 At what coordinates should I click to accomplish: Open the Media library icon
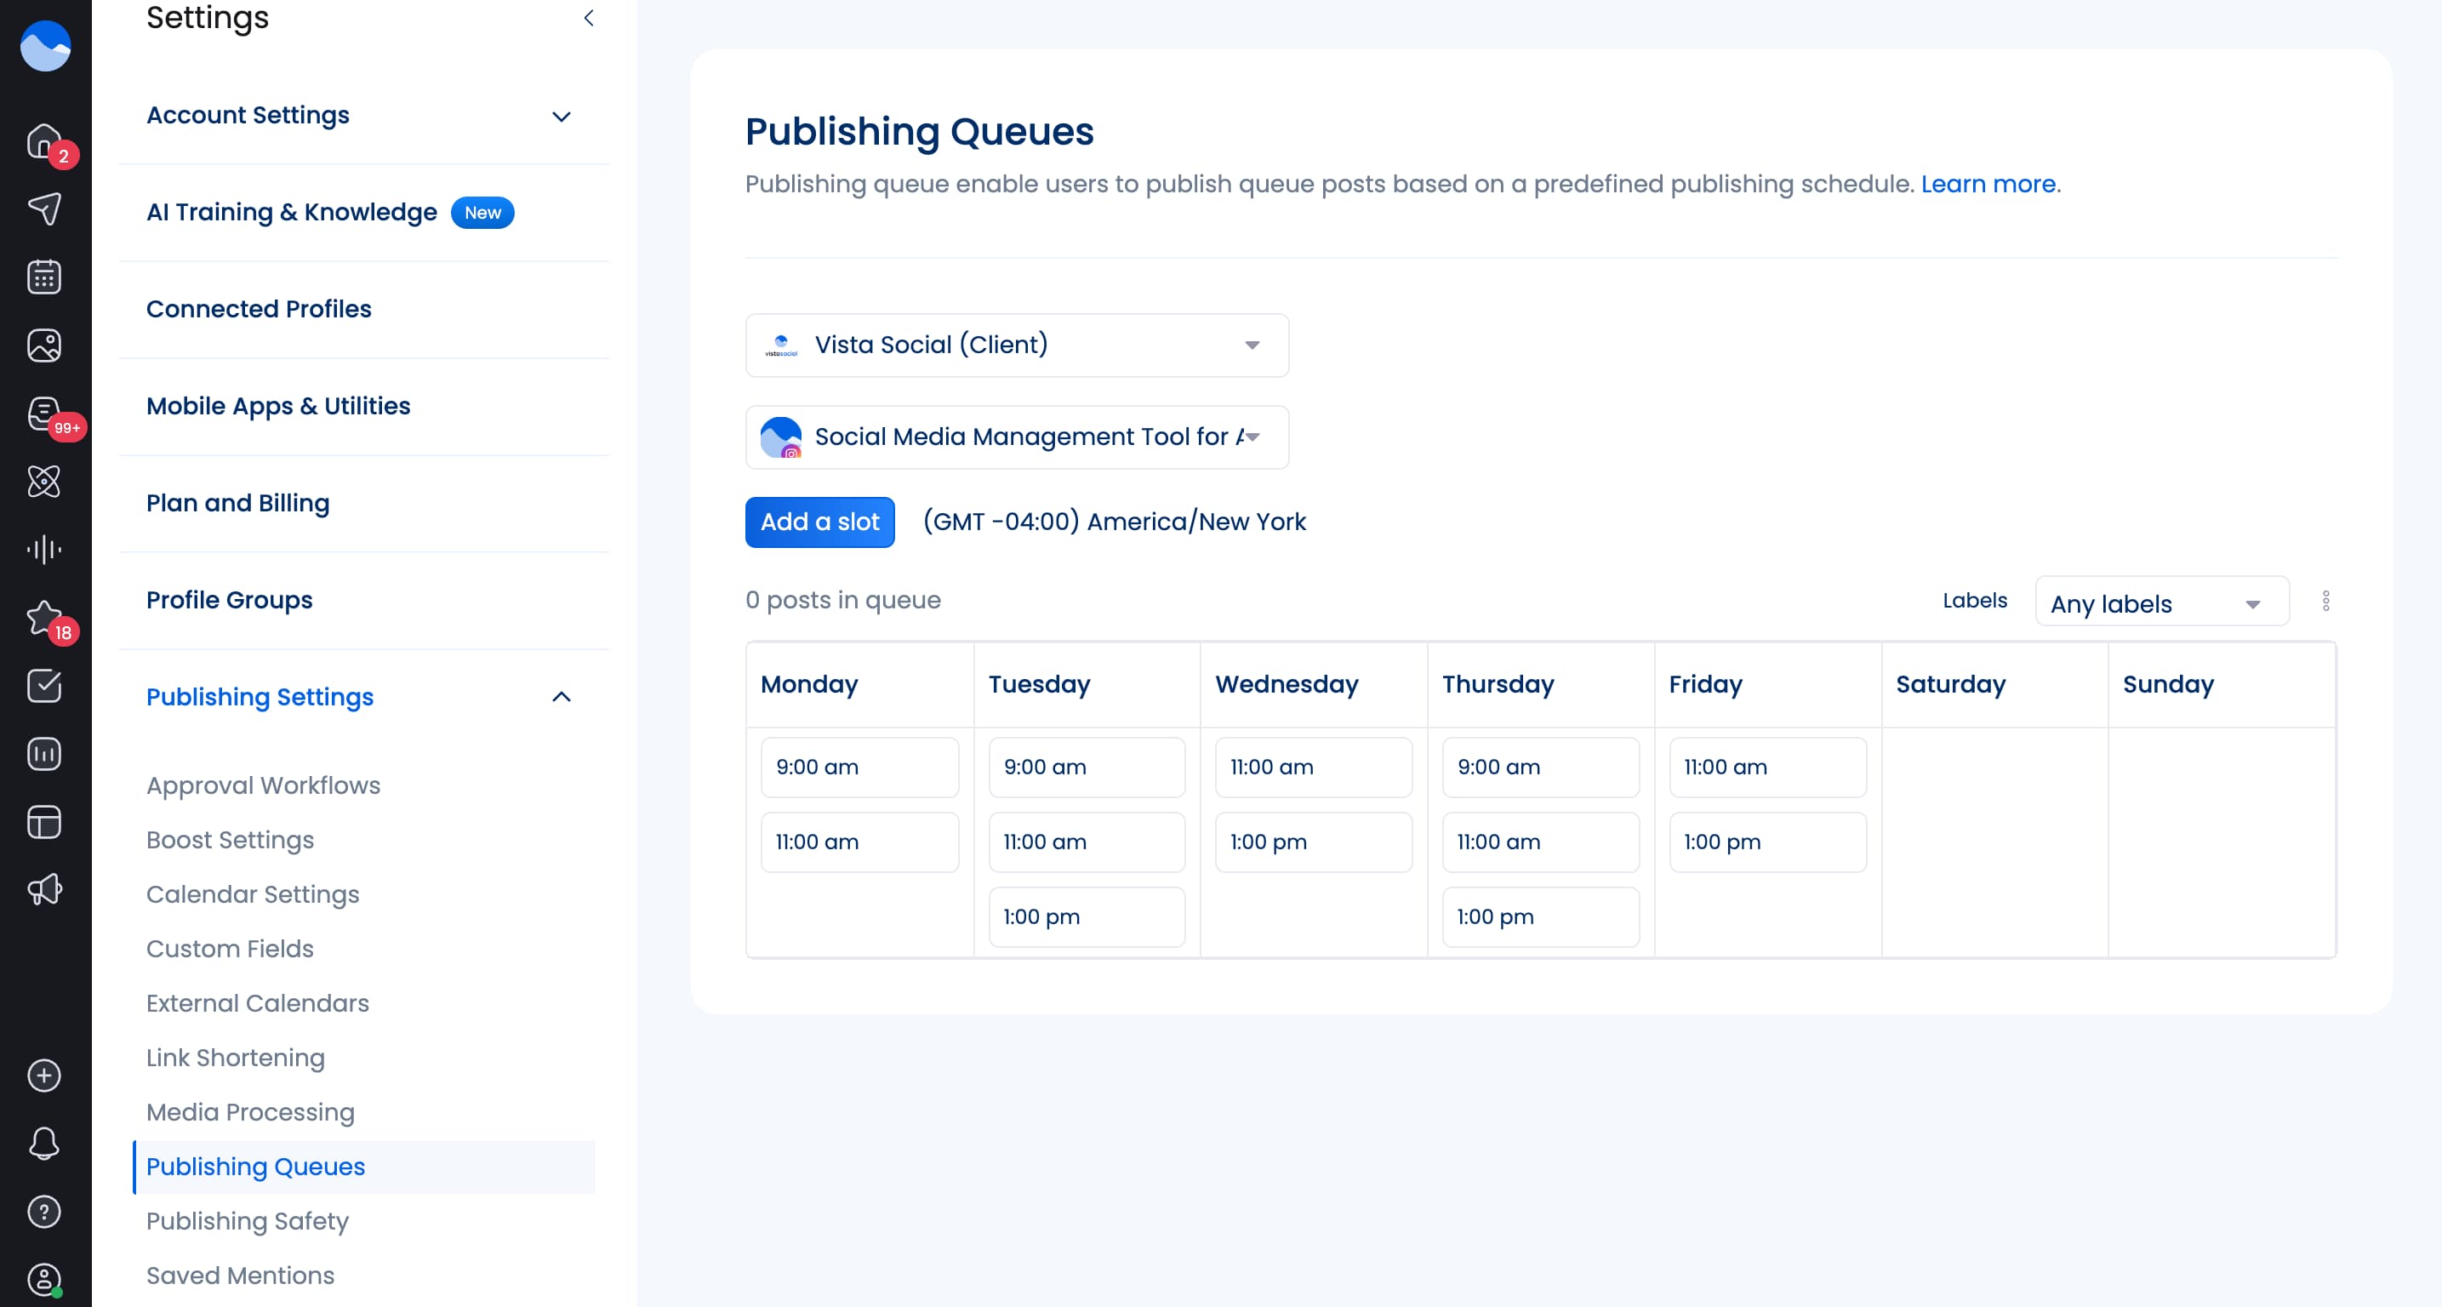(x=43, y=345)
